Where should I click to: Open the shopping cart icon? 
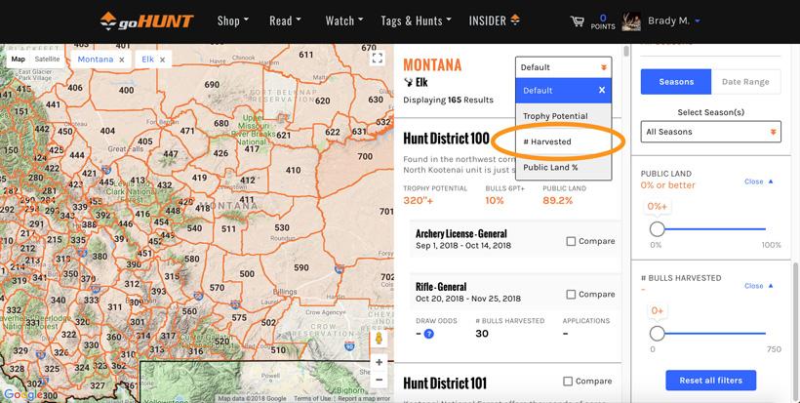[577, 20]
